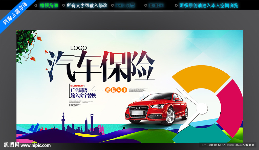Screen dimensions: 259x150
Task: Click the orange '下' circle badge
Action: tap(124, 90)
